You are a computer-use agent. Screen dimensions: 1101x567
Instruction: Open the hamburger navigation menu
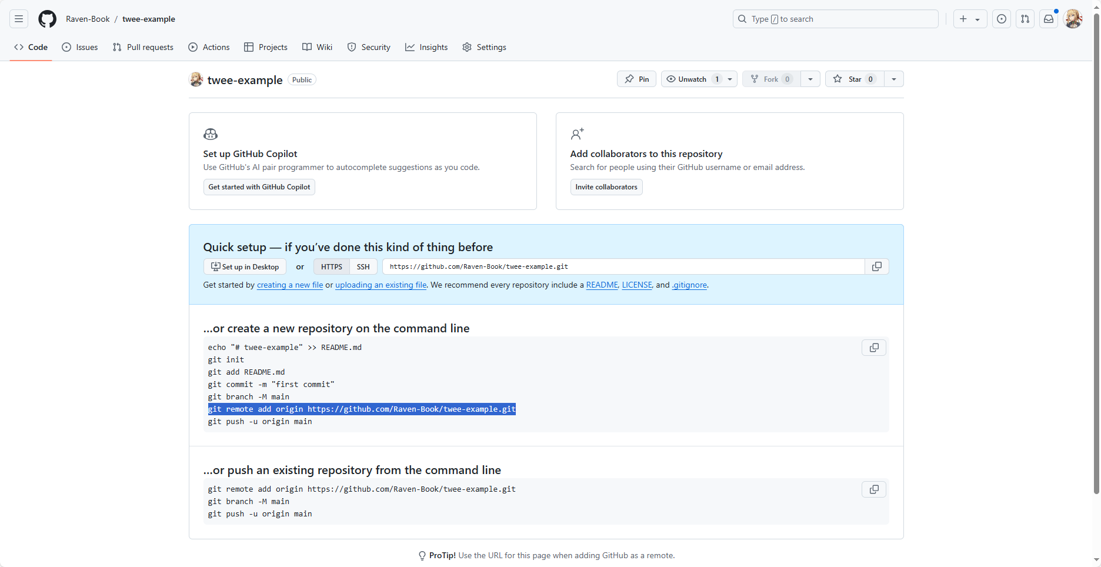pyautogui.click(x=19, y=19)
